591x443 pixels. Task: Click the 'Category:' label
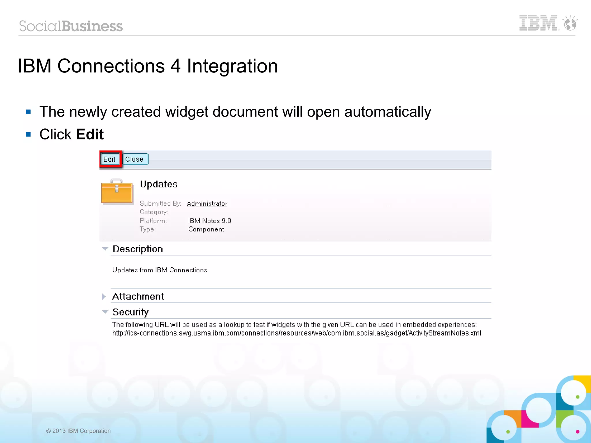(154, 212)
